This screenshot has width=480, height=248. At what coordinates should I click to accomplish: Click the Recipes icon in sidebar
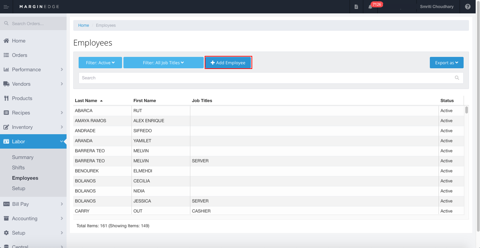[6, 112]
